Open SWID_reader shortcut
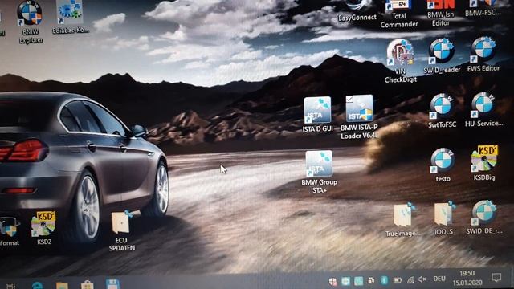The height and width of the screenshot is (289, 514). [442, 55]
